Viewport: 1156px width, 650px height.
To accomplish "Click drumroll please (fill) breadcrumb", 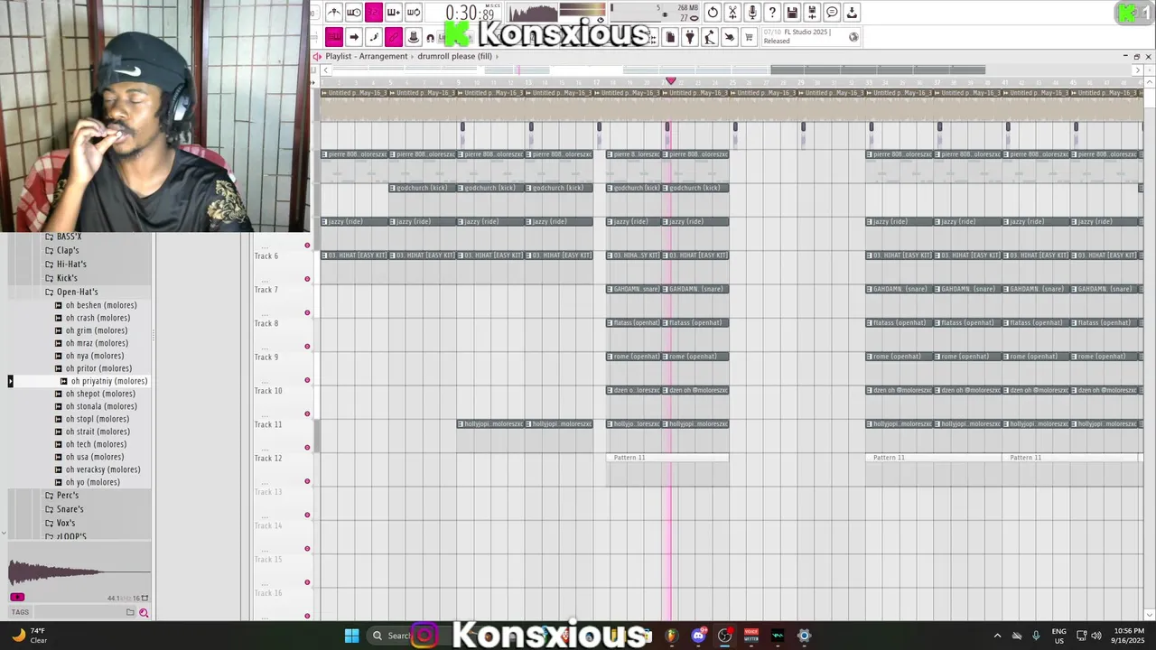I will 454,56.
